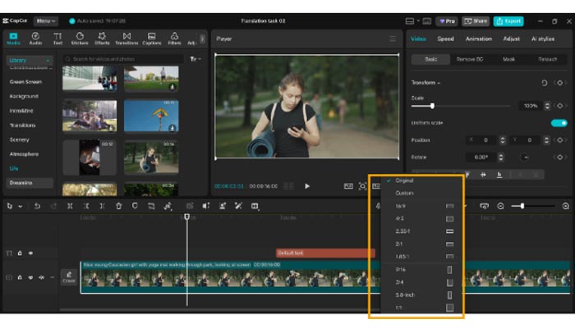Click the Undo arrow in timeline toolbar
The image size is (575, 328).
click(37, 206)
